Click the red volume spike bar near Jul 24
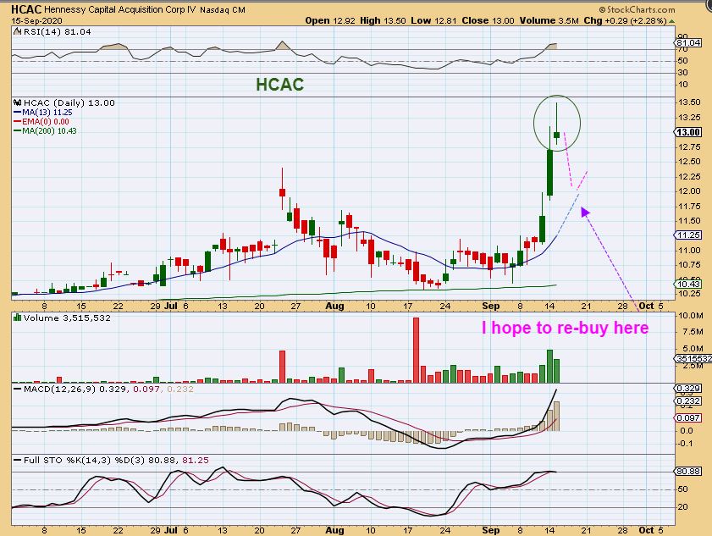 pyautogui.click(x=282, y=367)
